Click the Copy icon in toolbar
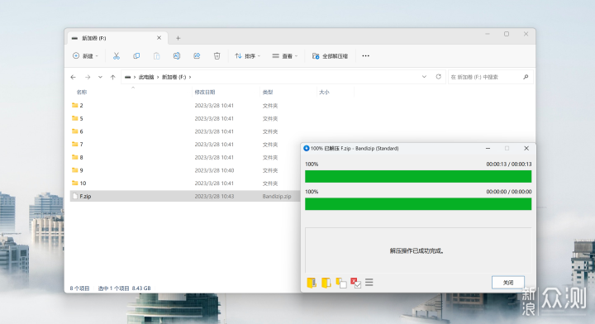Screen dimensions: 595x324 136,55
